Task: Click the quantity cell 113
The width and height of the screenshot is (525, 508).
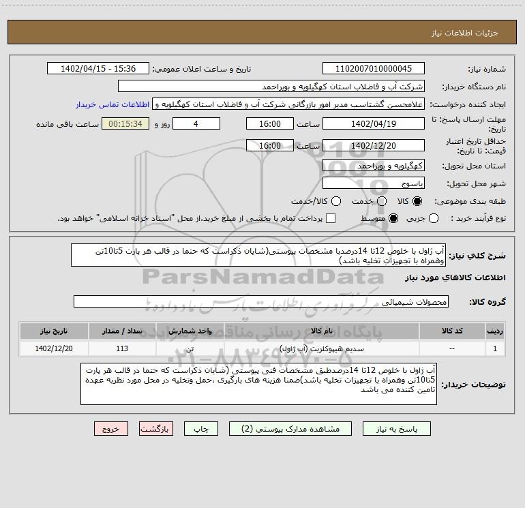Action: tap(122, 348)
